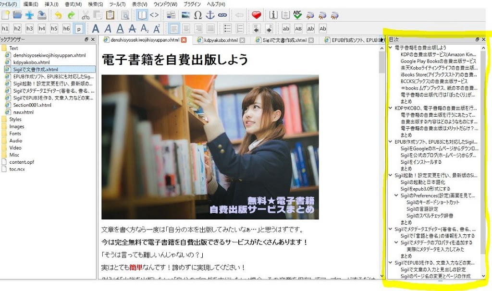Collapse the 電子書籍を自費出版しよう TOC entry

click(x=391, y=48)
